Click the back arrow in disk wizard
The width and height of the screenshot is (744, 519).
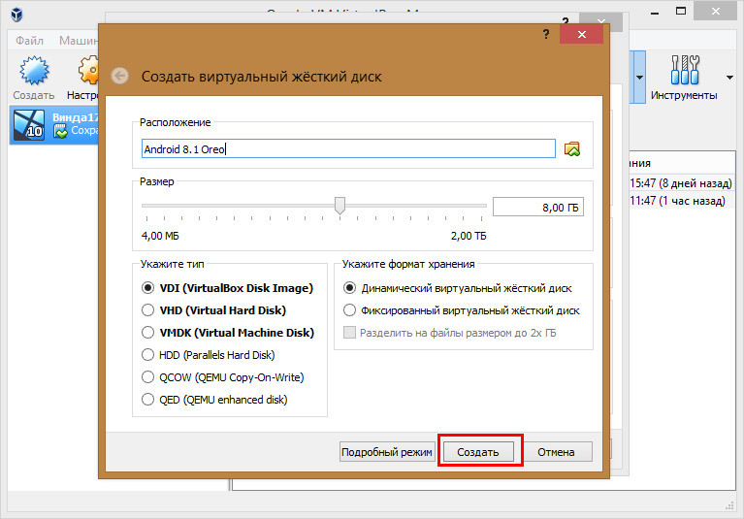(119, 76)
